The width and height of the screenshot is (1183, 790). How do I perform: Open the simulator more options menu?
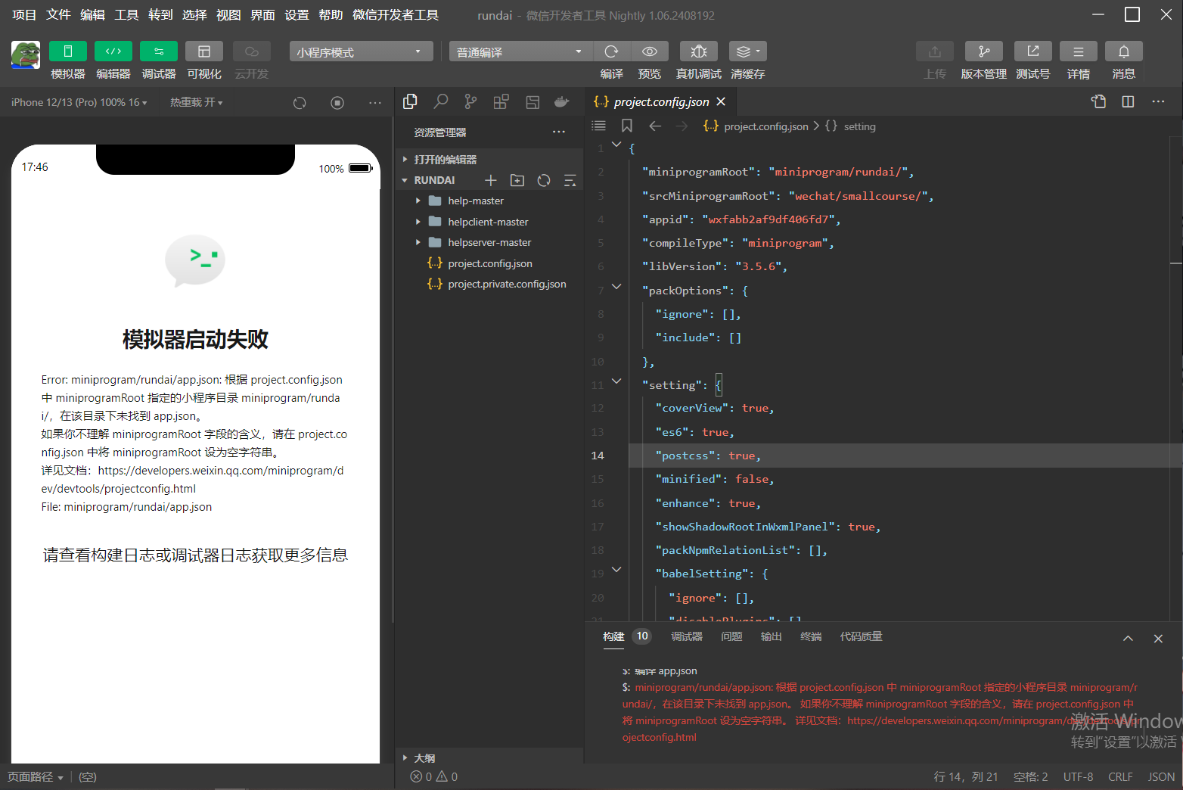[375, 103]
